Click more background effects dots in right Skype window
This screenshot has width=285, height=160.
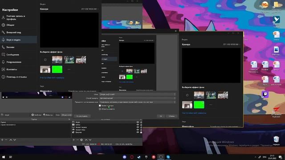click(x=211, y=105)
